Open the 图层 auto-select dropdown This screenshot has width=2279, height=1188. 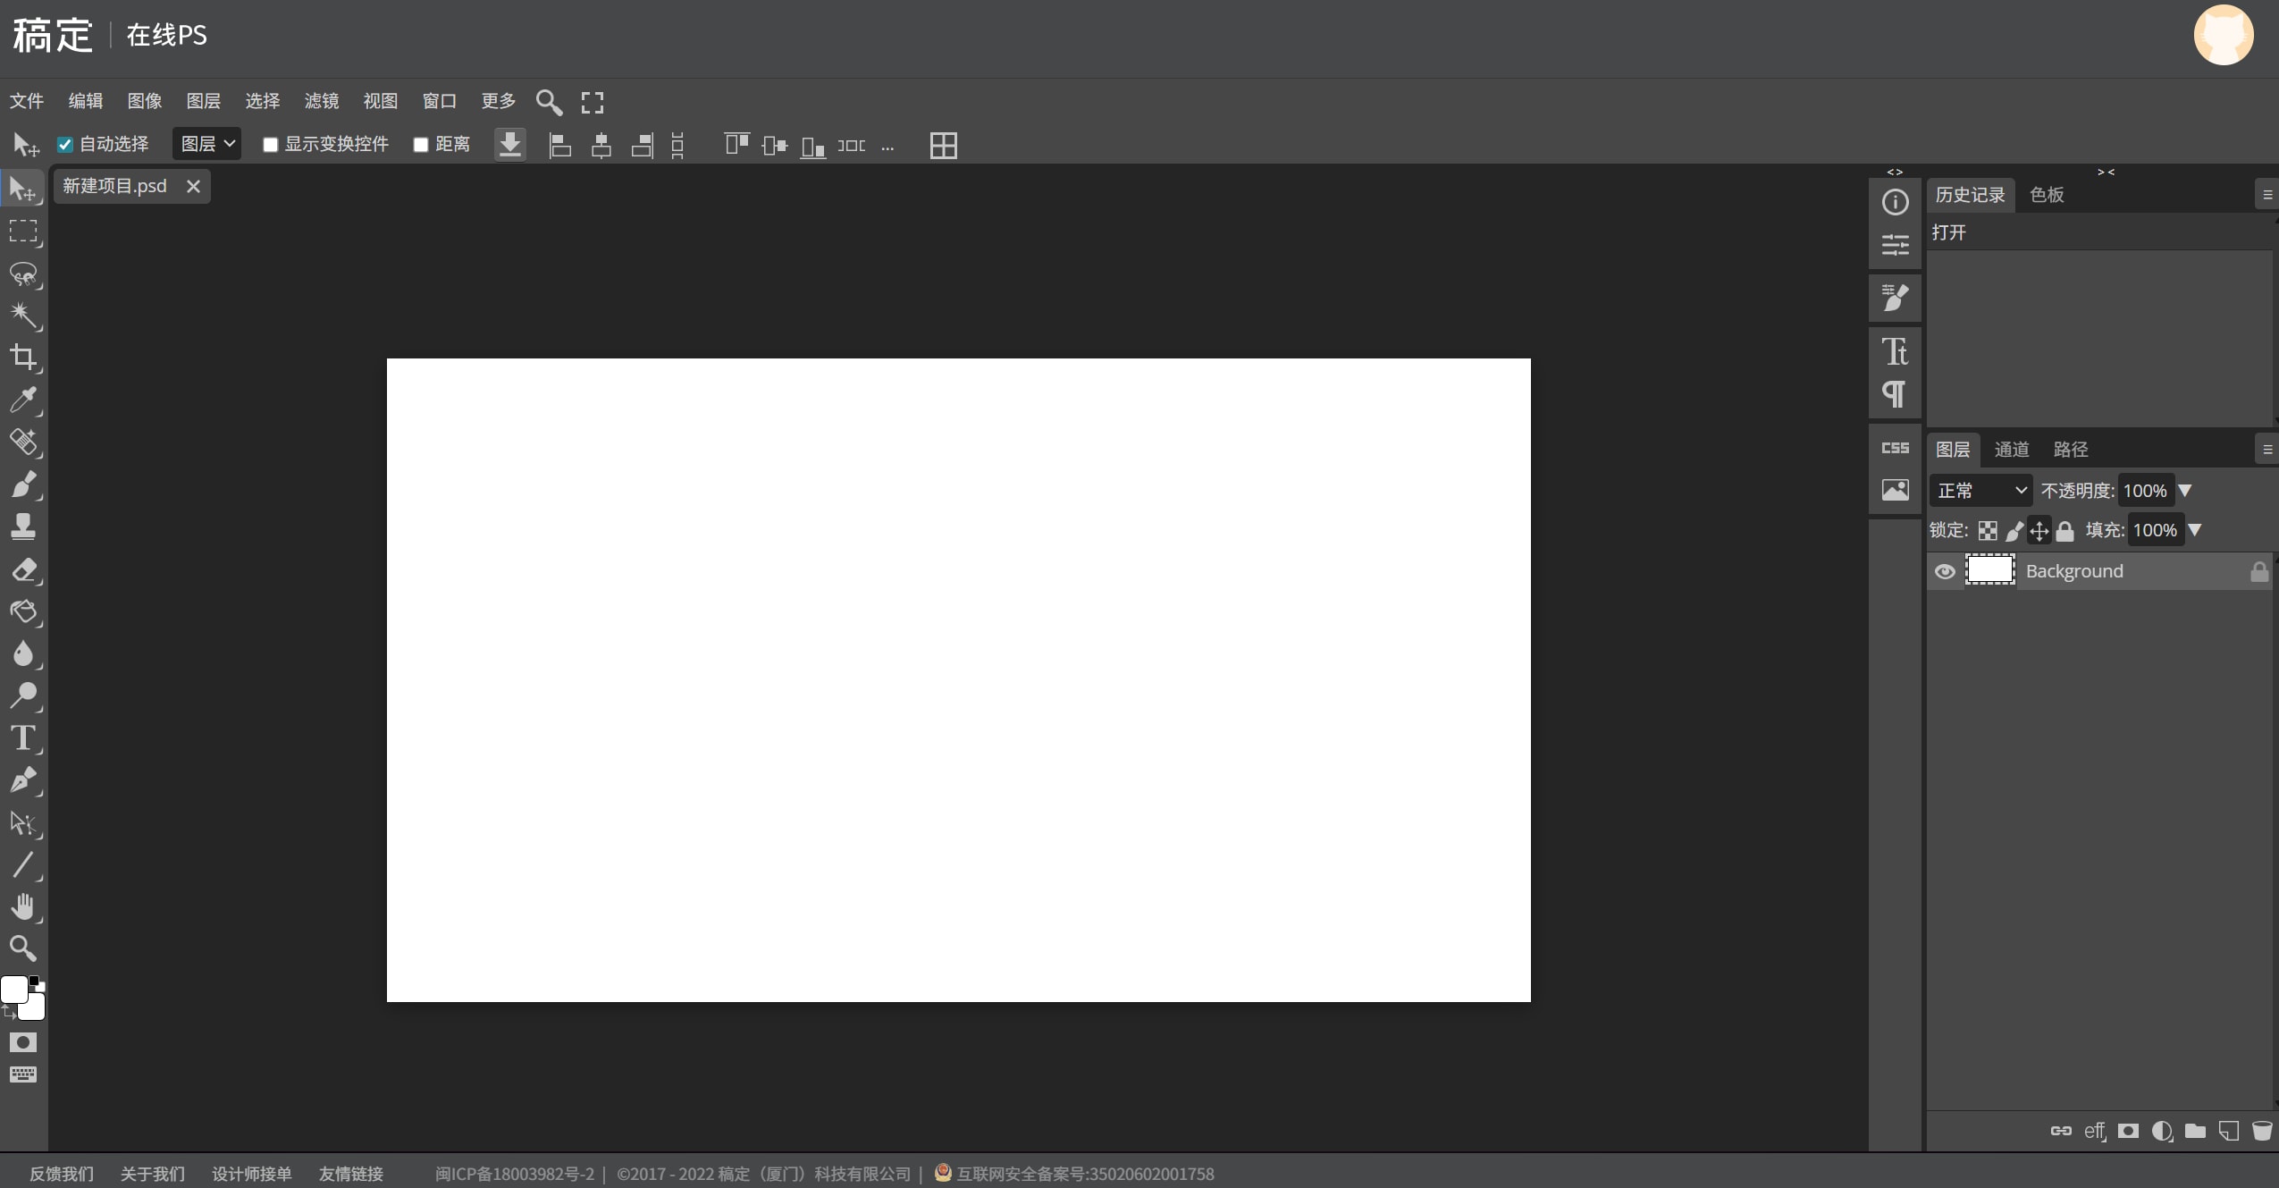(206, 144)
